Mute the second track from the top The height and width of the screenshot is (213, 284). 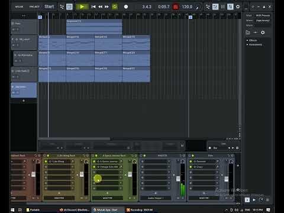click(x=13, y=45)
